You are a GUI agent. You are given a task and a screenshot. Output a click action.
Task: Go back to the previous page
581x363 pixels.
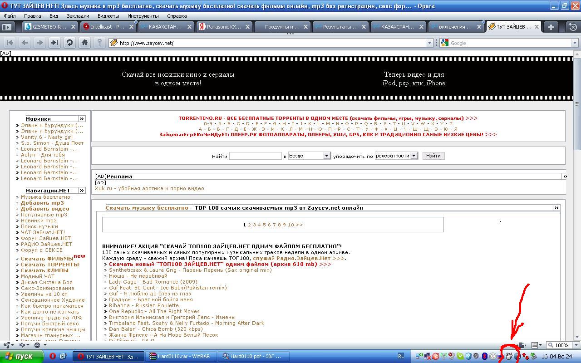click(x=25, y=43)
